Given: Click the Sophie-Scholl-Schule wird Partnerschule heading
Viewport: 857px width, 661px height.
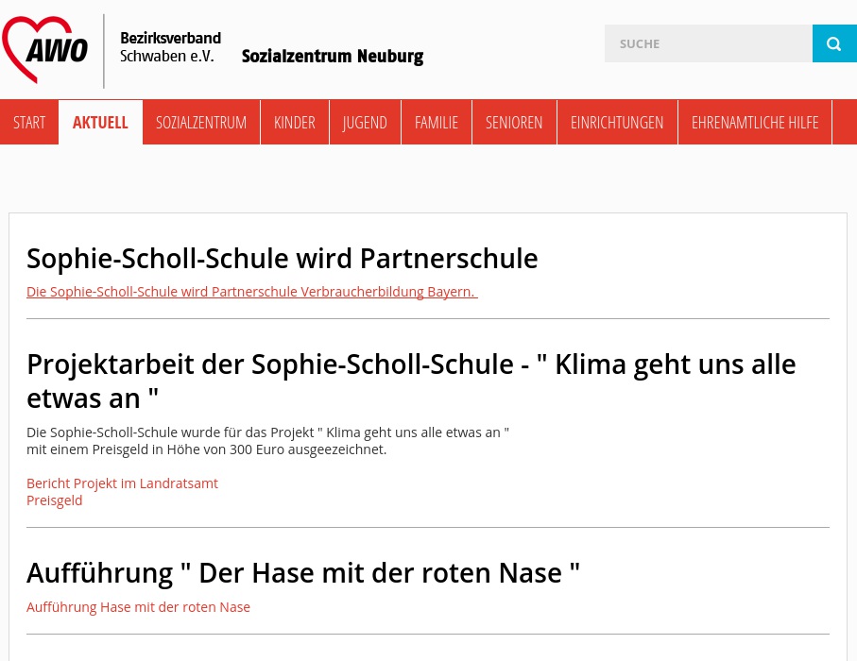Looking at the screenshot, I should coord(283,258).
